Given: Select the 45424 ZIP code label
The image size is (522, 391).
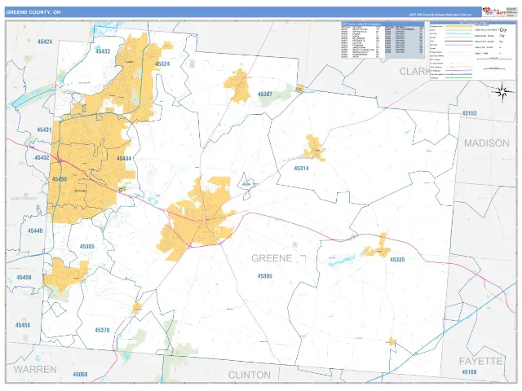Looking at the screenshot, I should click(45, 42).
